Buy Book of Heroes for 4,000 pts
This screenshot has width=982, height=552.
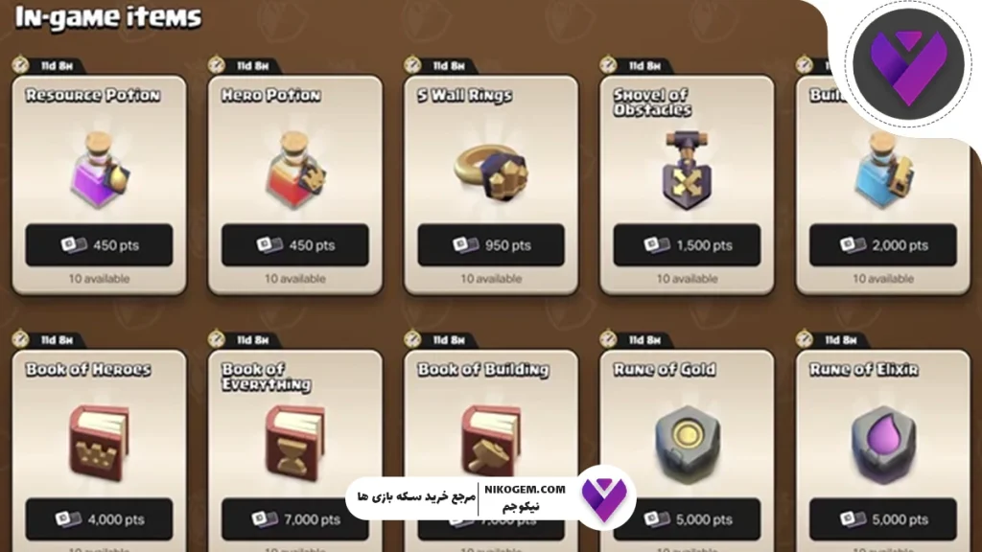click(x=99, y=518)
